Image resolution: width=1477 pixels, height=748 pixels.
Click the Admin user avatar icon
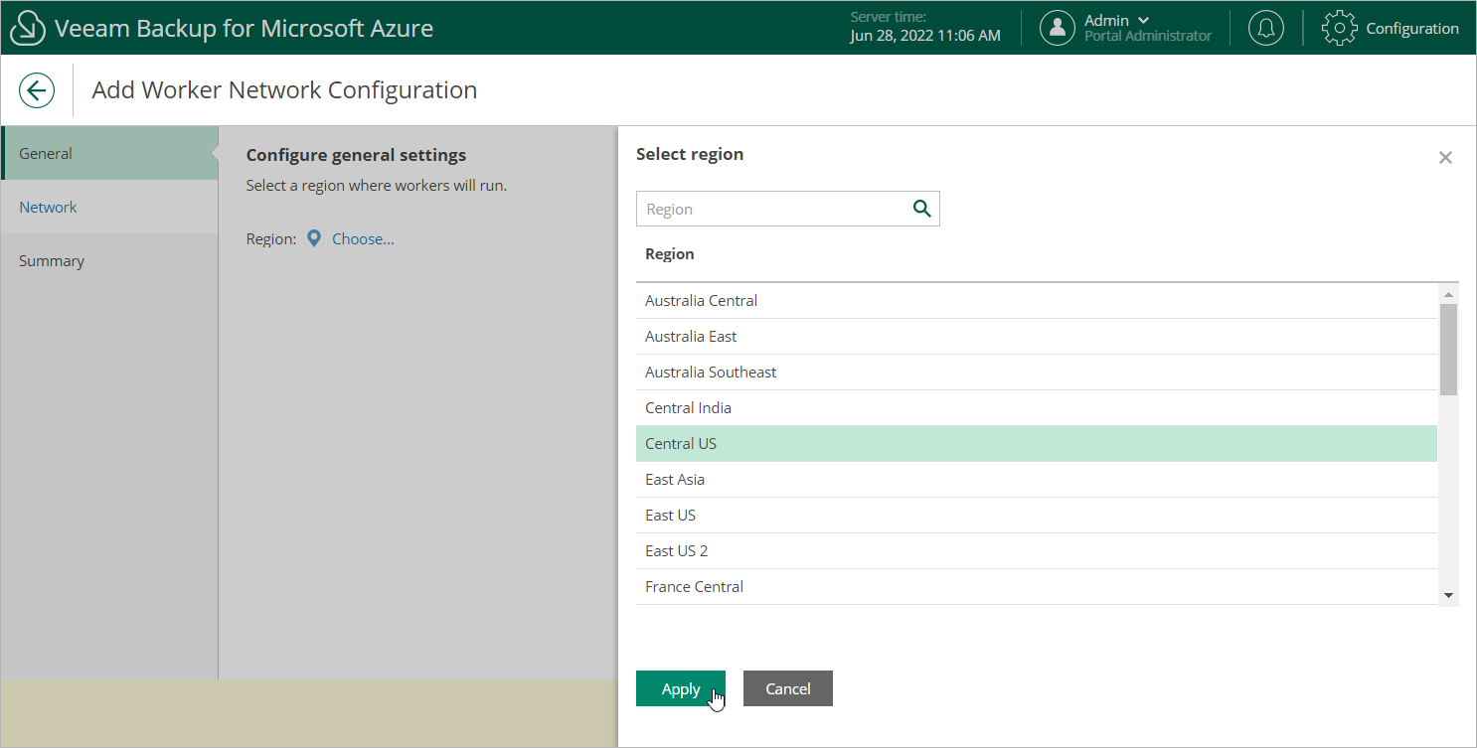tap(1058, 28)
